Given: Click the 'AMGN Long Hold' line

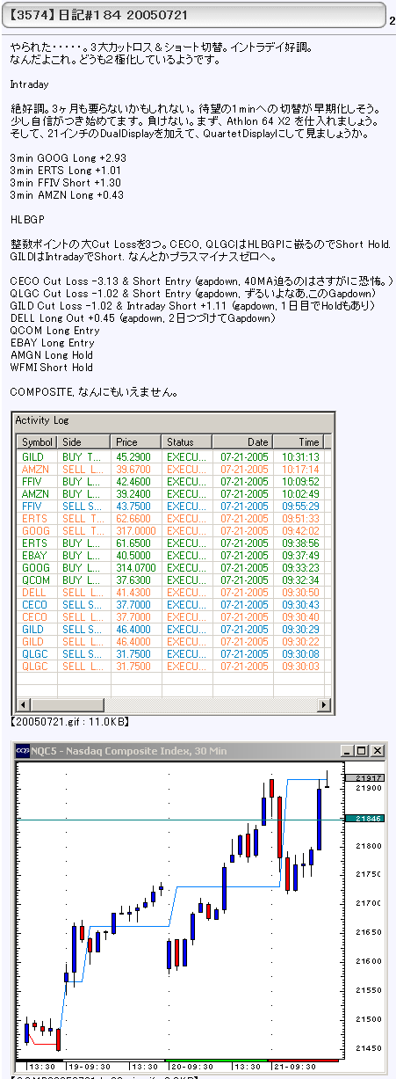Looking at the screenshot, I should pyautogui.click(x=51, y=355).
